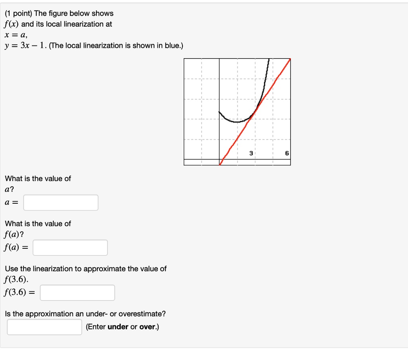408x352 pixels.
Task: Click the question What is the value of a?
Action: point(37,179)
